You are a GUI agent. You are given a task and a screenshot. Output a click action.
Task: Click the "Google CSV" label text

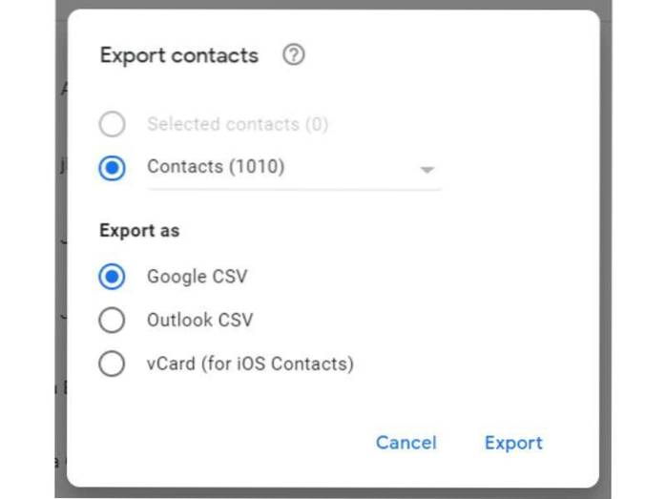pyautogui.click(x=197, y=277)
